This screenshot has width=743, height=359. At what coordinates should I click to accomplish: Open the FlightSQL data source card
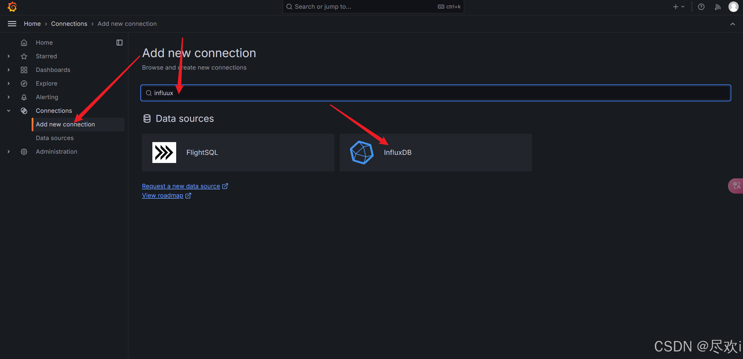(238, 153)
